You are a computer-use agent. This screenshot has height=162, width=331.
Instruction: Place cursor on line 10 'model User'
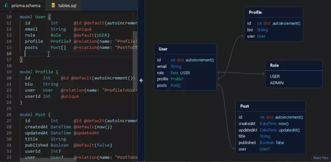coord(33,17)
